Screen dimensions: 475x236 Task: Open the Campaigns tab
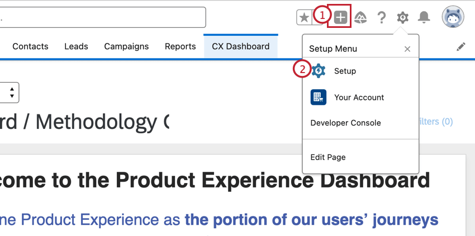(x=126, y=46)
